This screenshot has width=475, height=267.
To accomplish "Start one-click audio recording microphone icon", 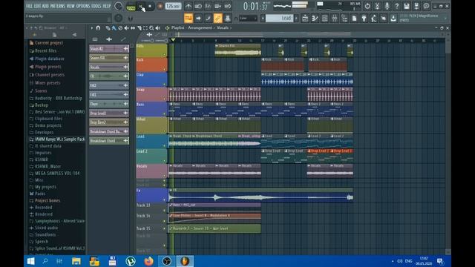I will point(387,6).
